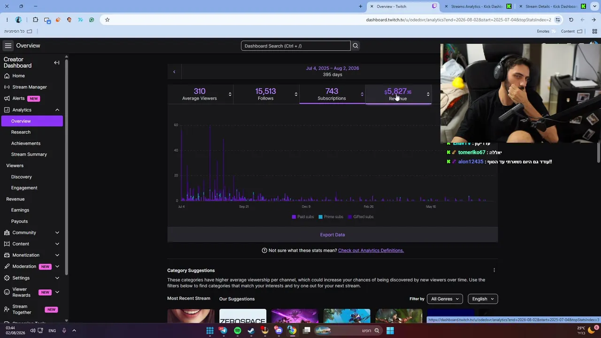This screenshot has height=338, width=601.
Task: Switch to Our Suggestions tab
Action: point(237,299)
